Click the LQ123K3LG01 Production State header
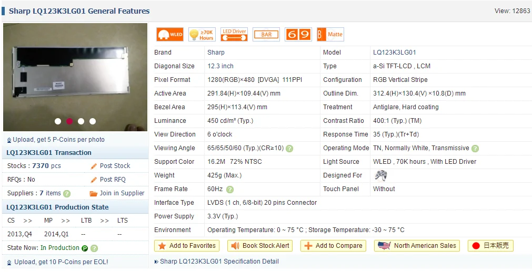 point(57,207)
